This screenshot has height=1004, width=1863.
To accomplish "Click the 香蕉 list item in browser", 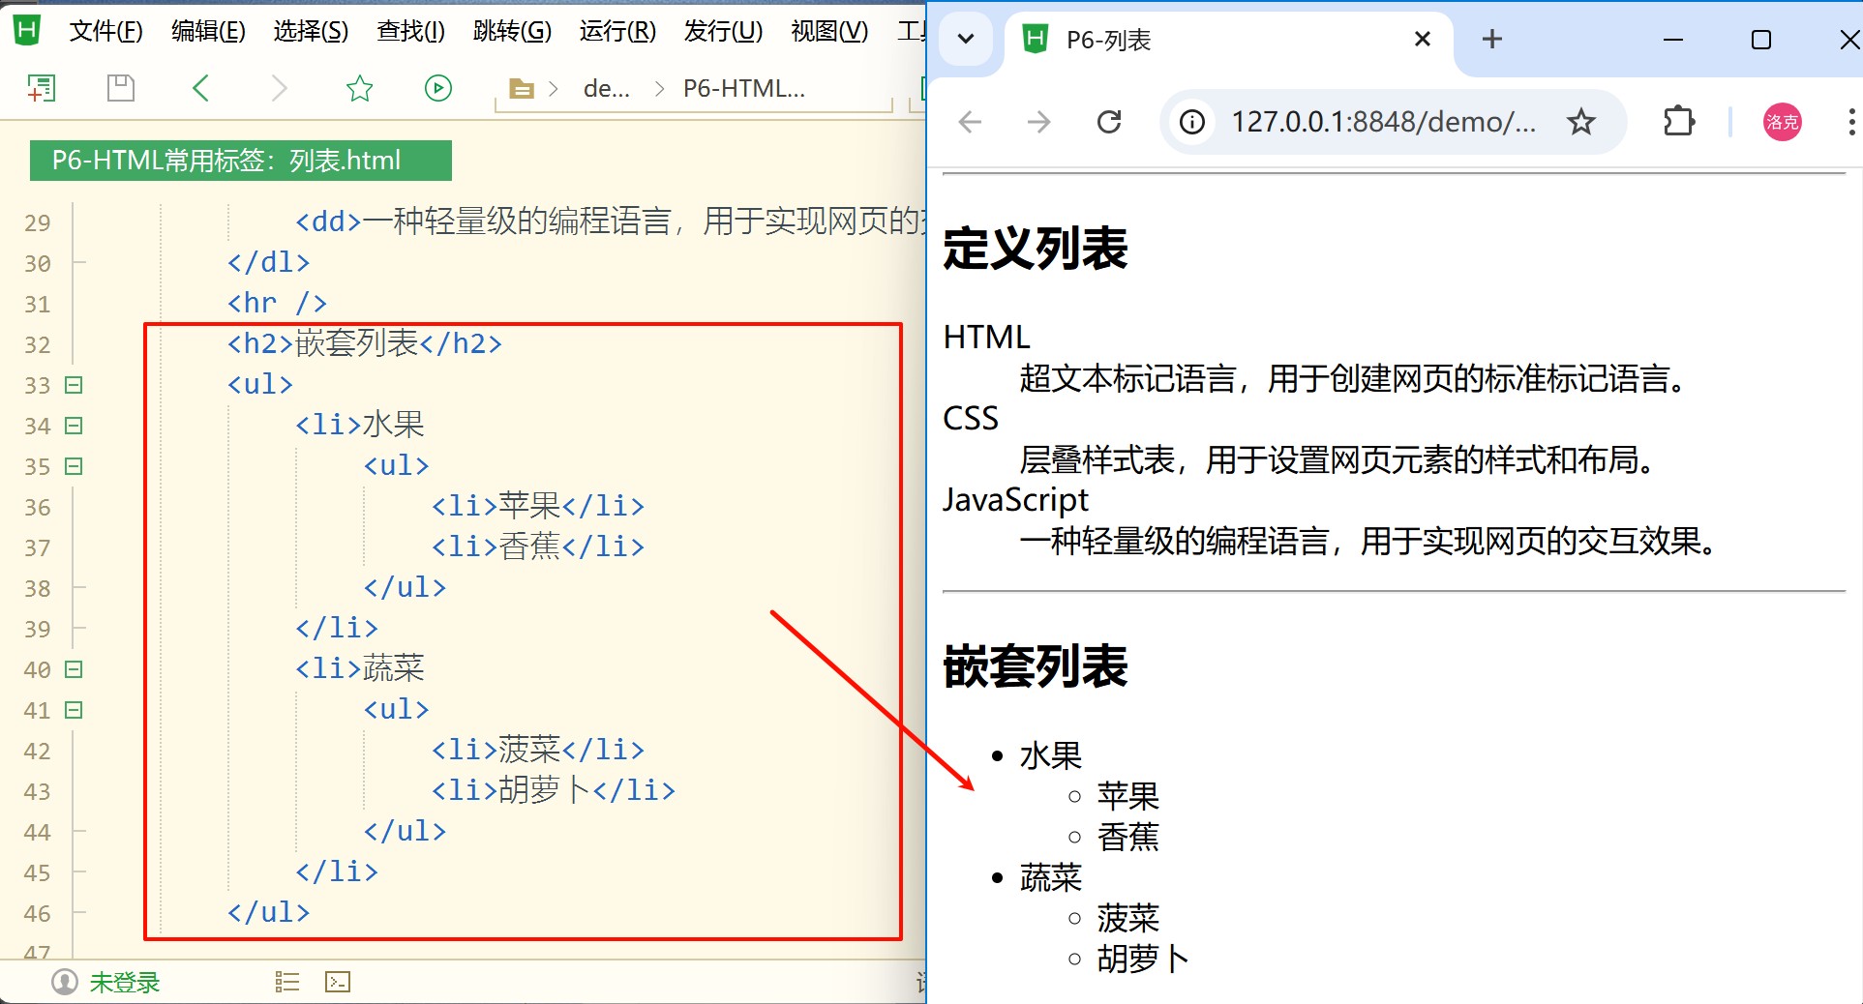I will pyautogui.click(x=1128, y=837).
